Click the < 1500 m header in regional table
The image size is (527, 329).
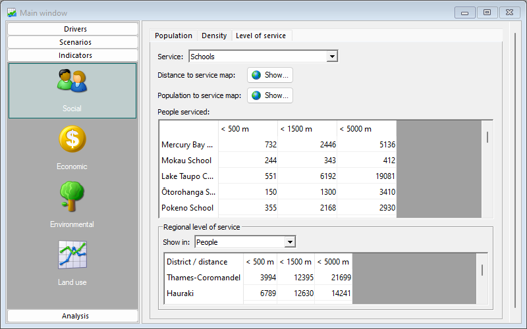click(296, 262)
